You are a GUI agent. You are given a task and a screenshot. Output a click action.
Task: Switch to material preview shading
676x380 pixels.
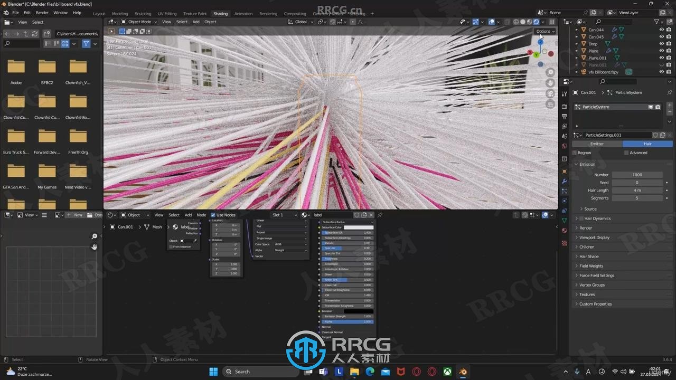[x=529, y=22]
